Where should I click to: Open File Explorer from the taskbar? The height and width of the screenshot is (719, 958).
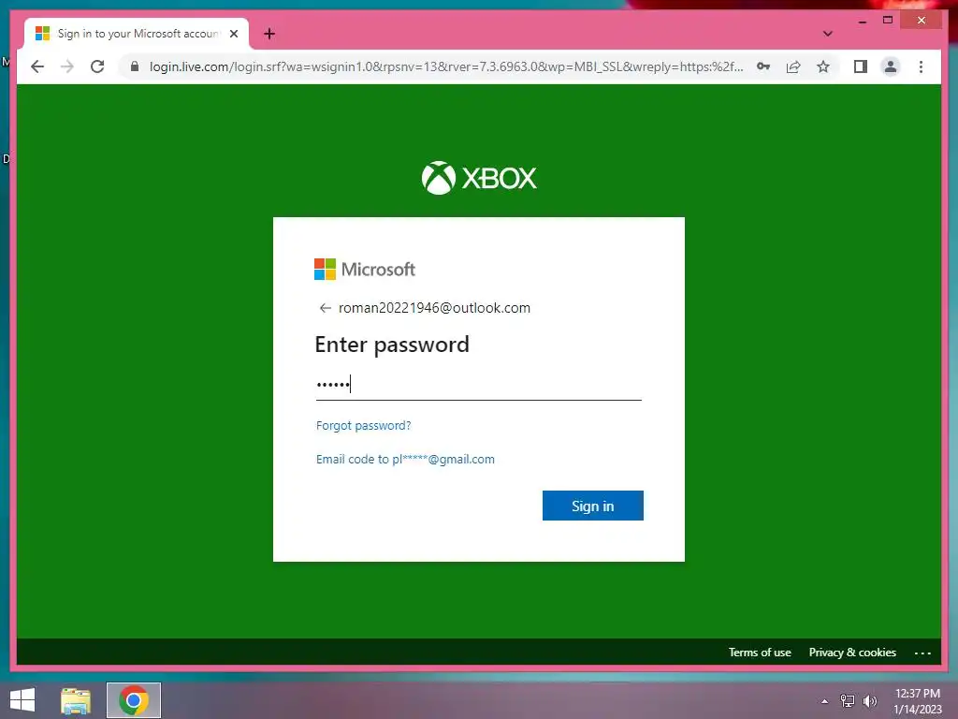(x=76, y=700)
